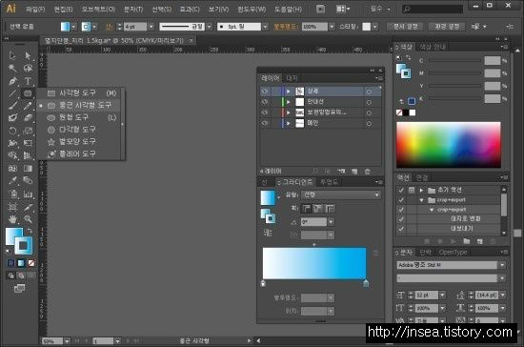This screenshot has width=524, height=347.
Task: Select the Eraser tool
Action: pyautogui.click(x=28, y=117)
